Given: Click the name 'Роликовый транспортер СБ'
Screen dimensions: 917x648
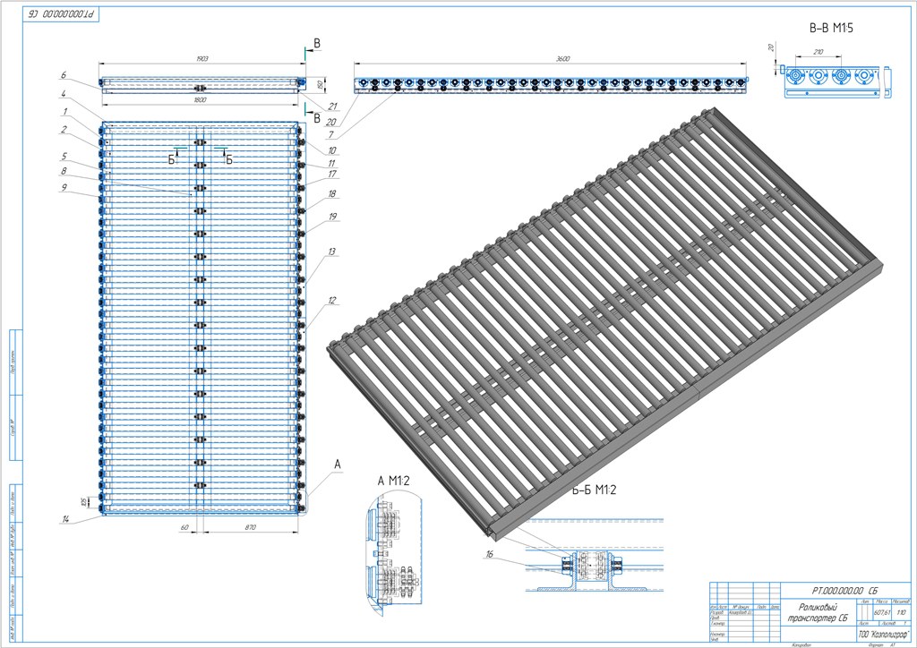Looking at the screenshot, I should click(x=818, y=612).
